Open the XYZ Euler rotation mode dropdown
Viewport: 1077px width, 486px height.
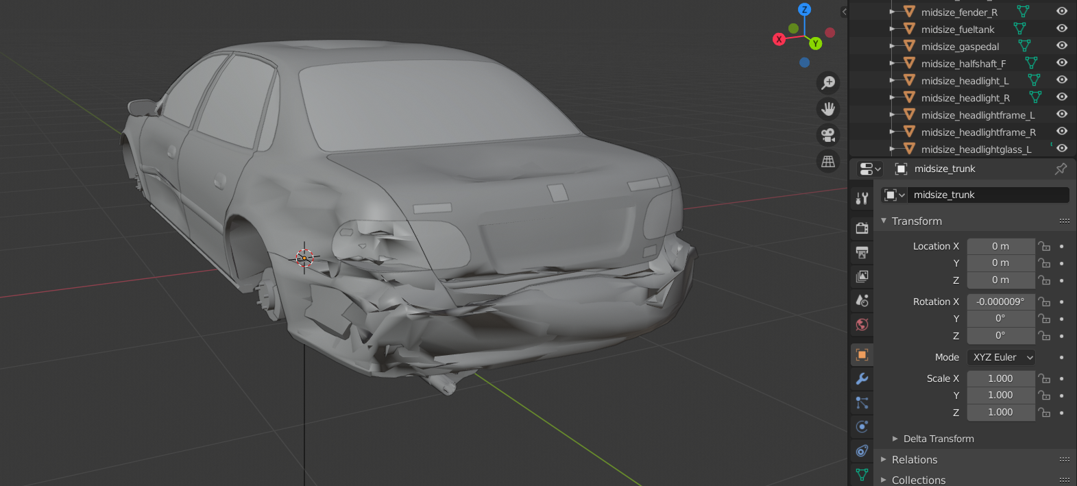click(x=1001, y=357)
